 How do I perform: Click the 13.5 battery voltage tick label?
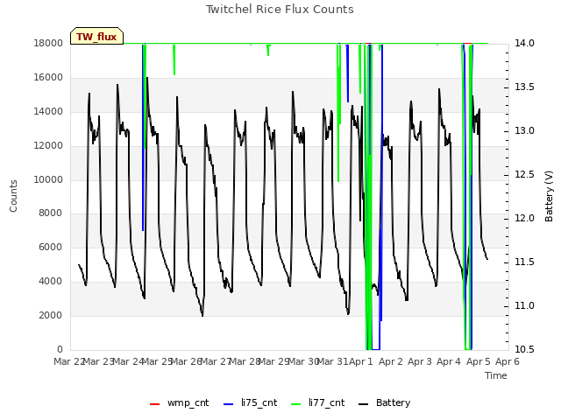tap(524, 87)
